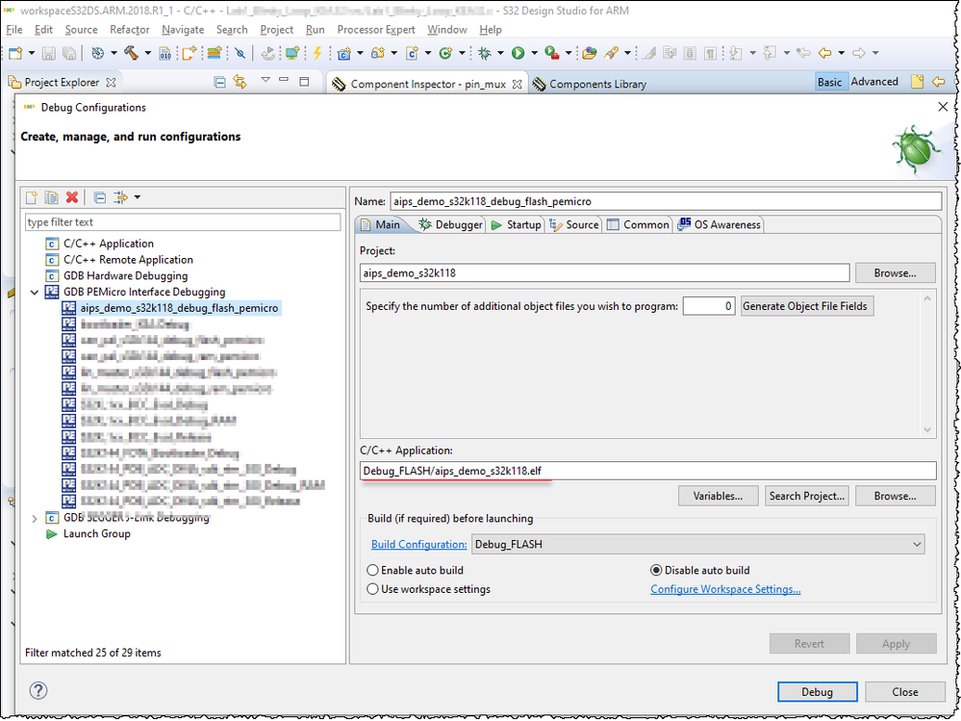Open the Build hammer dropdown arrow

(148, 53)
